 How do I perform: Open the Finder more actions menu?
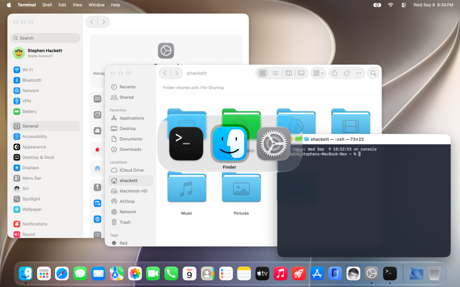(359, 73)
